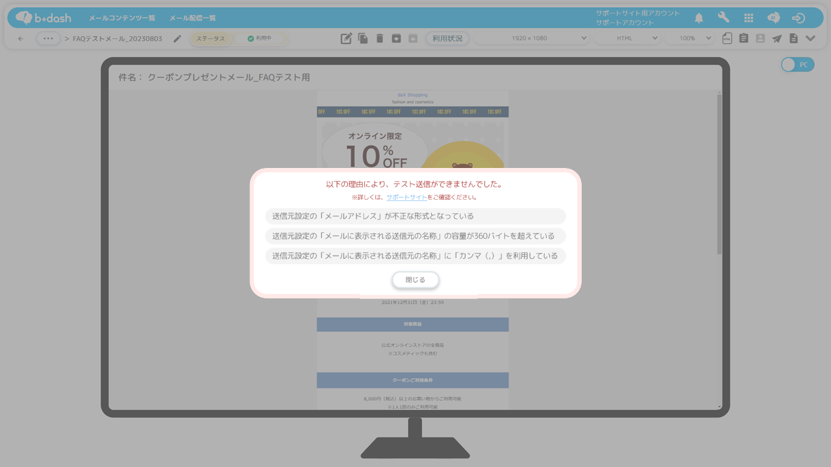Click the 2021年12月31日 expiry date text
831x467 pixels.
pyautogui.click(x=413, y=302)
